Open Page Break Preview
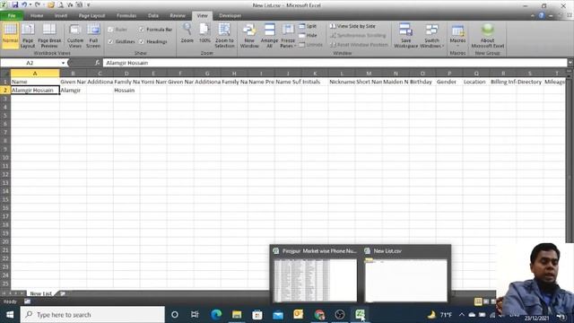This screenshot has width=574, height=323. 49,35
